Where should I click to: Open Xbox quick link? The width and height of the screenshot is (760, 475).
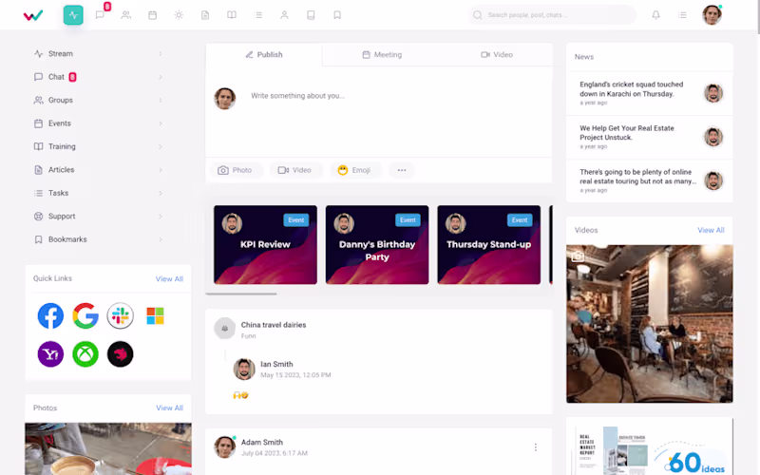(85, 354)
